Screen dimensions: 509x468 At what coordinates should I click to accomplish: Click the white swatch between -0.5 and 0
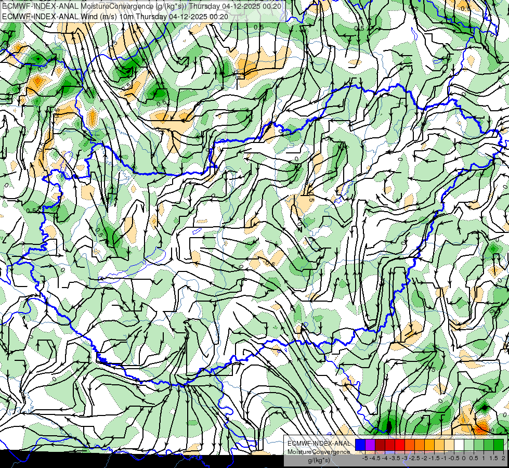[x=459, y=445]
